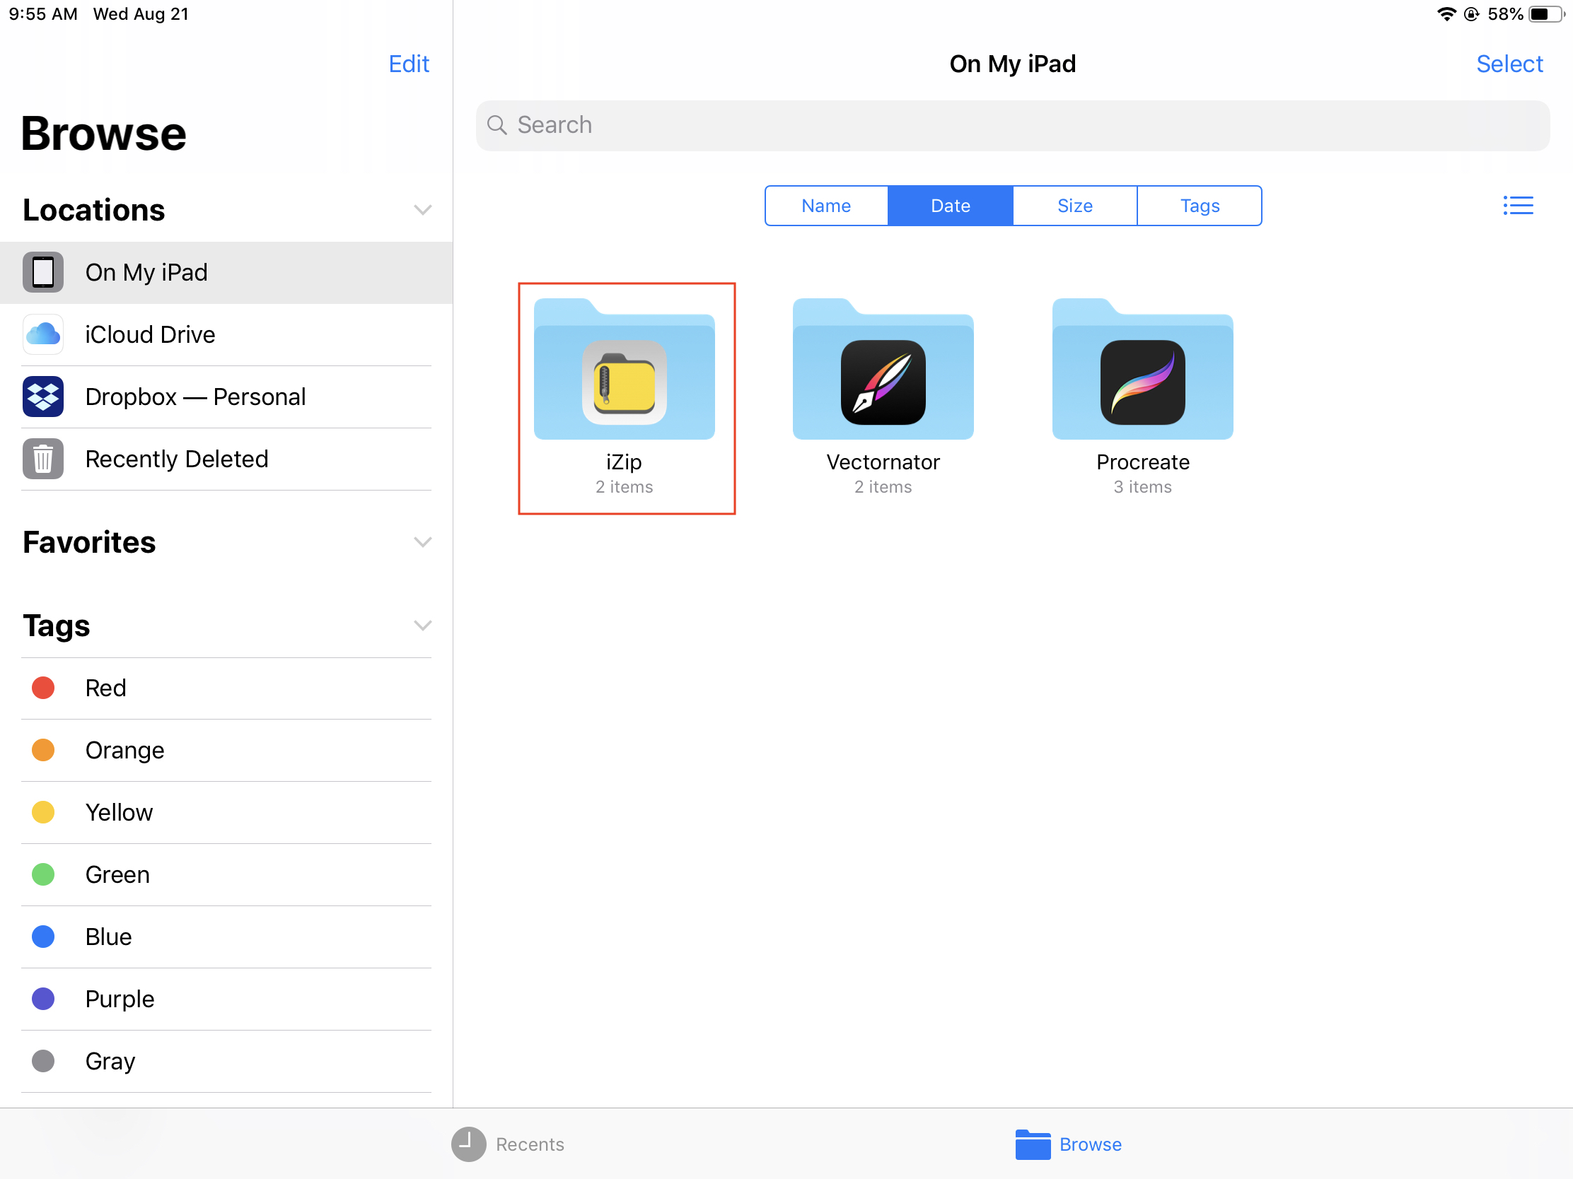The height and width of the screenshot is (1179, 1573).
Task: Switch to Browse tab label
Action: pyautogui.click(x=1090, y=1144)
